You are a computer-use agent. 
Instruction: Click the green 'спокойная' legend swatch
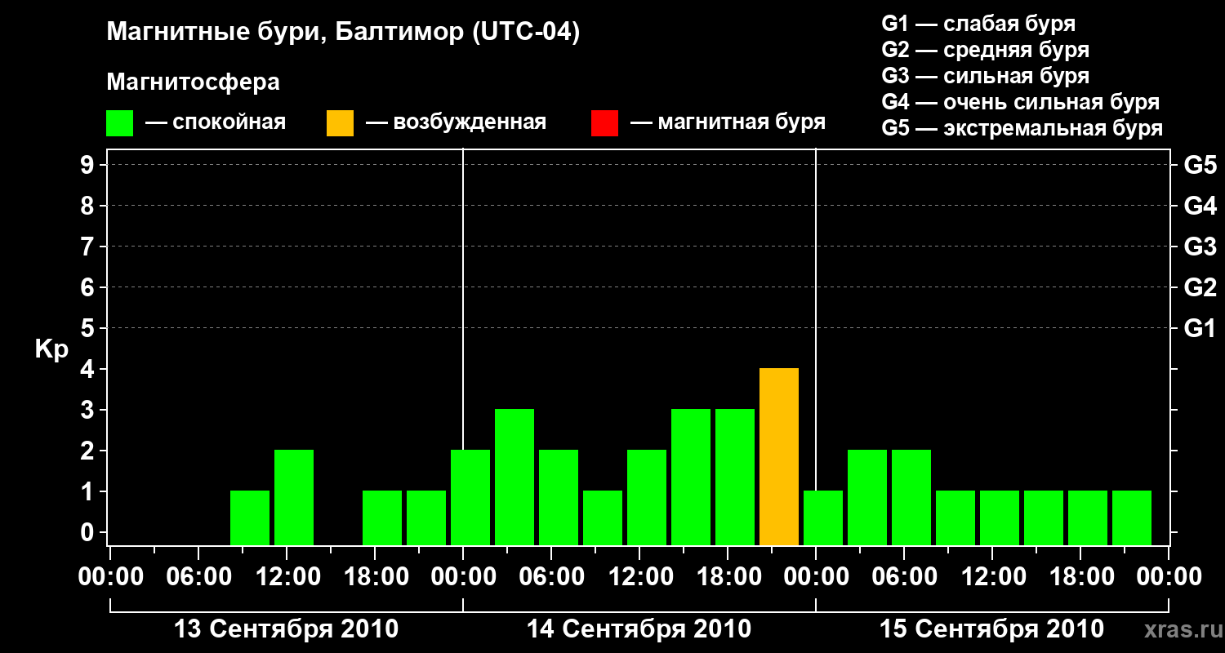[x=120, y=123]
